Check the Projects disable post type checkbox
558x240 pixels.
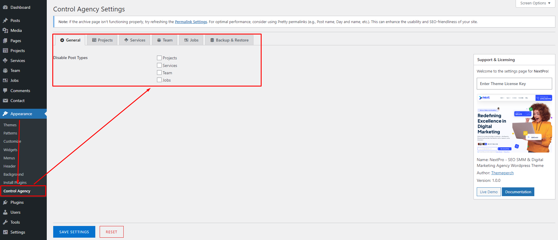pos(159,58)
